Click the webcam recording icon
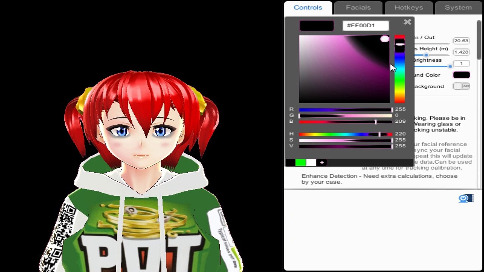This screenshot has width=484, height=272. click(x=466, y=198)
